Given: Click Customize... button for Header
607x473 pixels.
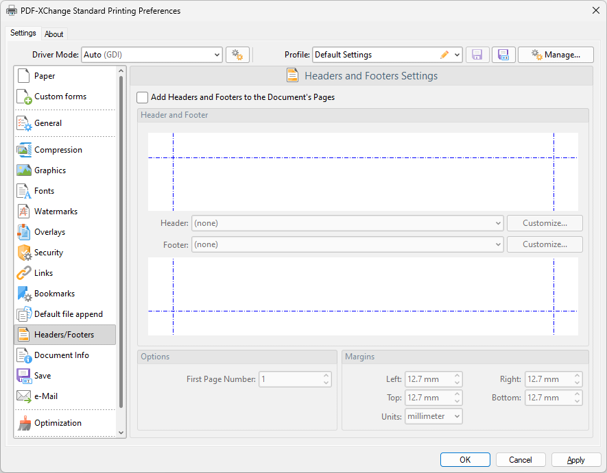Looking at the screenshot, I should pos(545,223).
